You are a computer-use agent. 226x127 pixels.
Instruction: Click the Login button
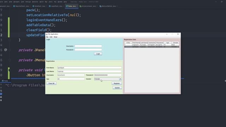point(98,54)
